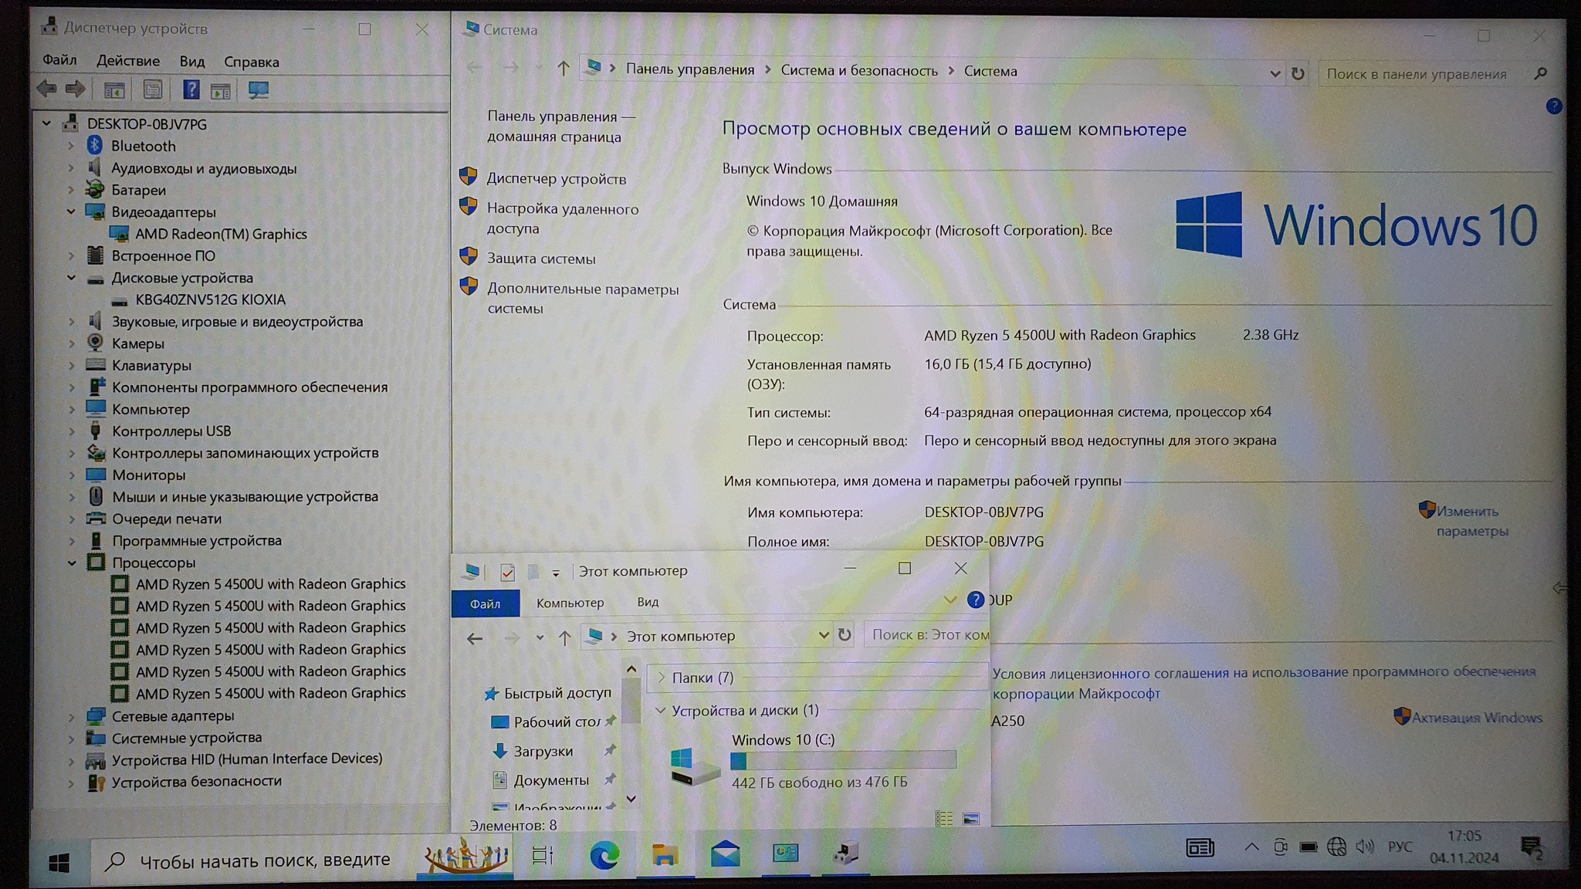Open the Действие menu in Device Manager

(128, 61)
